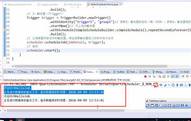
Task: Click console line with time 13:53:41
Action: click(x=54, y=100)
